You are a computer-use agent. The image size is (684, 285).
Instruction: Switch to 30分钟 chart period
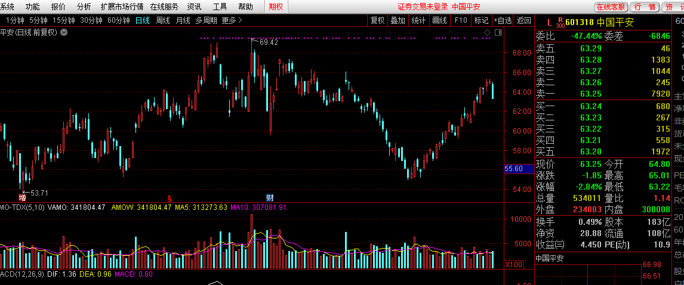click(91, 20)
